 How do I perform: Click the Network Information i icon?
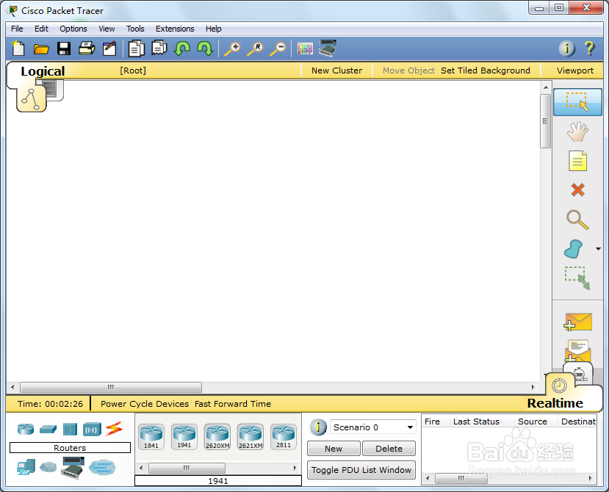[x=566, y=48]
